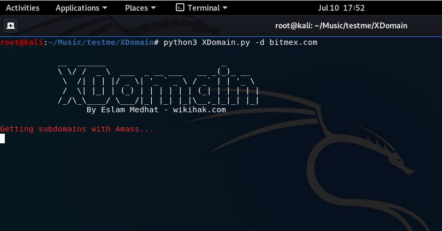Open the Places menu
Image resolution: width=442 pixels, height=231 pixels.
pyautogui.click(x=141, y=8)
